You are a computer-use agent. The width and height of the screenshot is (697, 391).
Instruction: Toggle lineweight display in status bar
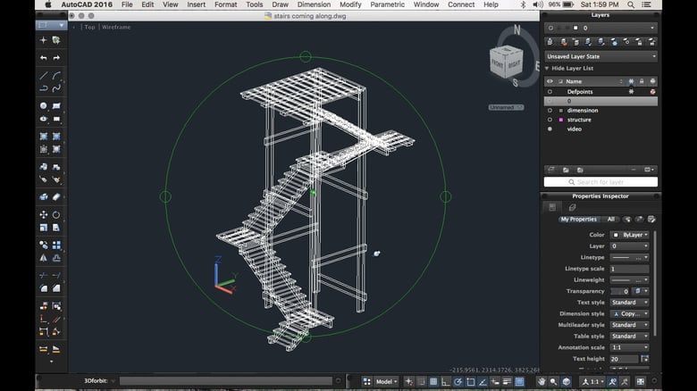tap(507, 382)
